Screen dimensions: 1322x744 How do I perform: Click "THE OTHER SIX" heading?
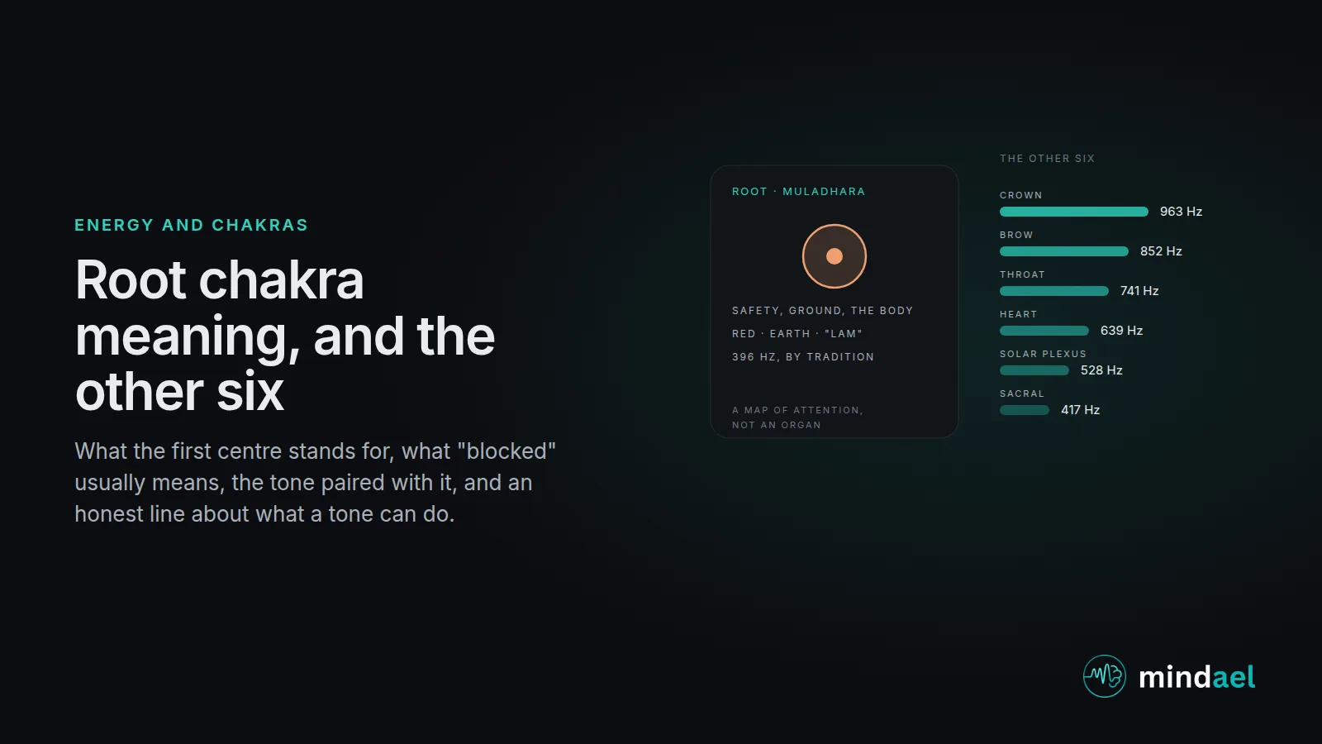1047,159
